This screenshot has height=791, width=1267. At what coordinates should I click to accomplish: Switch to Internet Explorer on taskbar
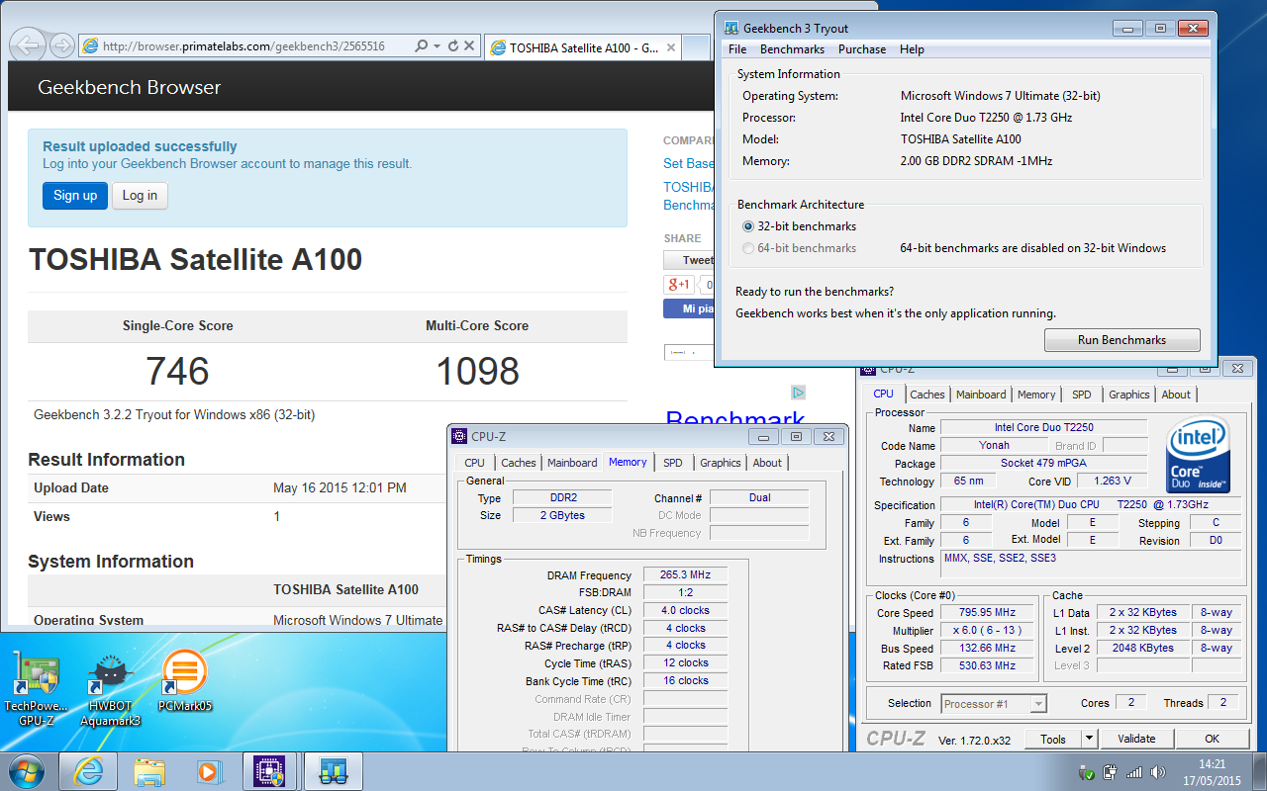click(x=89, y=771)
